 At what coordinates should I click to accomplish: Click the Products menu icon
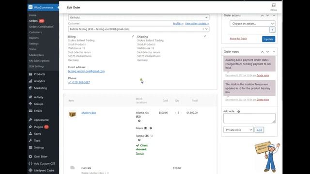pos(31,74)
